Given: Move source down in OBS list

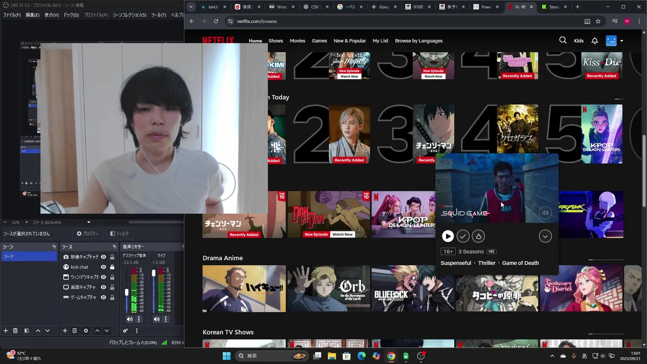Looking at the screenshot, I should [x=107, y=331].
